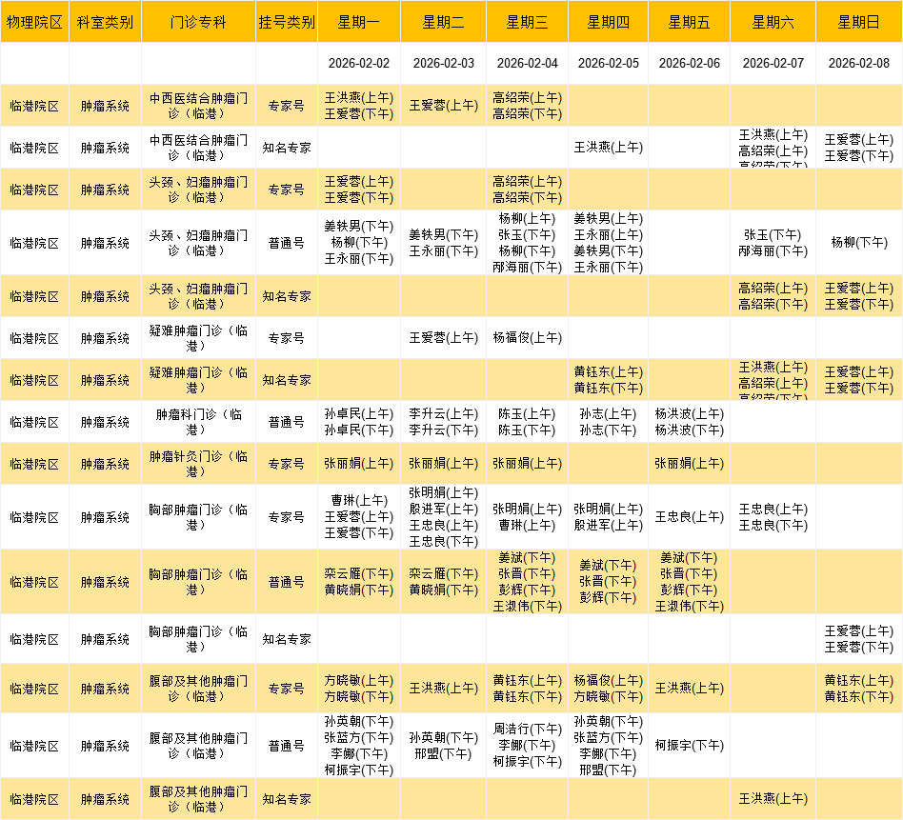This screenshot has width=903, height=820.
Task: Select the 门诊专科 header cell
Action: (x=198, y=22)
